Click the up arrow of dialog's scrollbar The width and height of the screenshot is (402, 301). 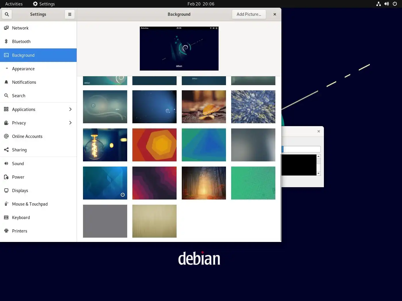click(318, 156)
